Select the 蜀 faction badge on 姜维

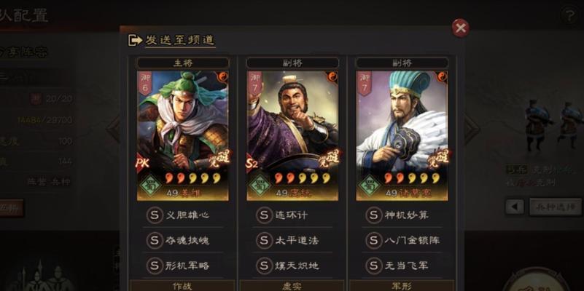[150, 184]
